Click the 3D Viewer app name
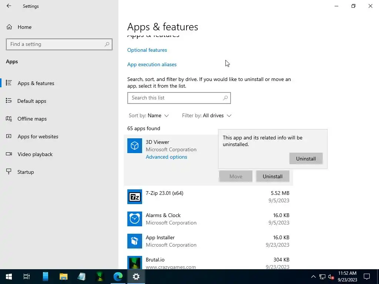Image resolution: width=379 pixels, height=284 pixels. tap(157, 142)
